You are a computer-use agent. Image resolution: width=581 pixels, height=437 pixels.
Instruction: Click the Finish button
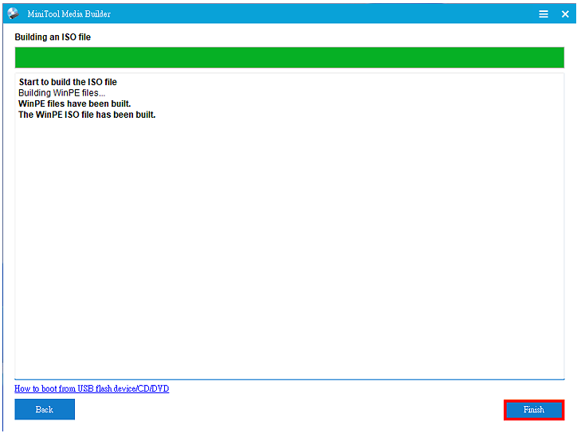point(533,410)
